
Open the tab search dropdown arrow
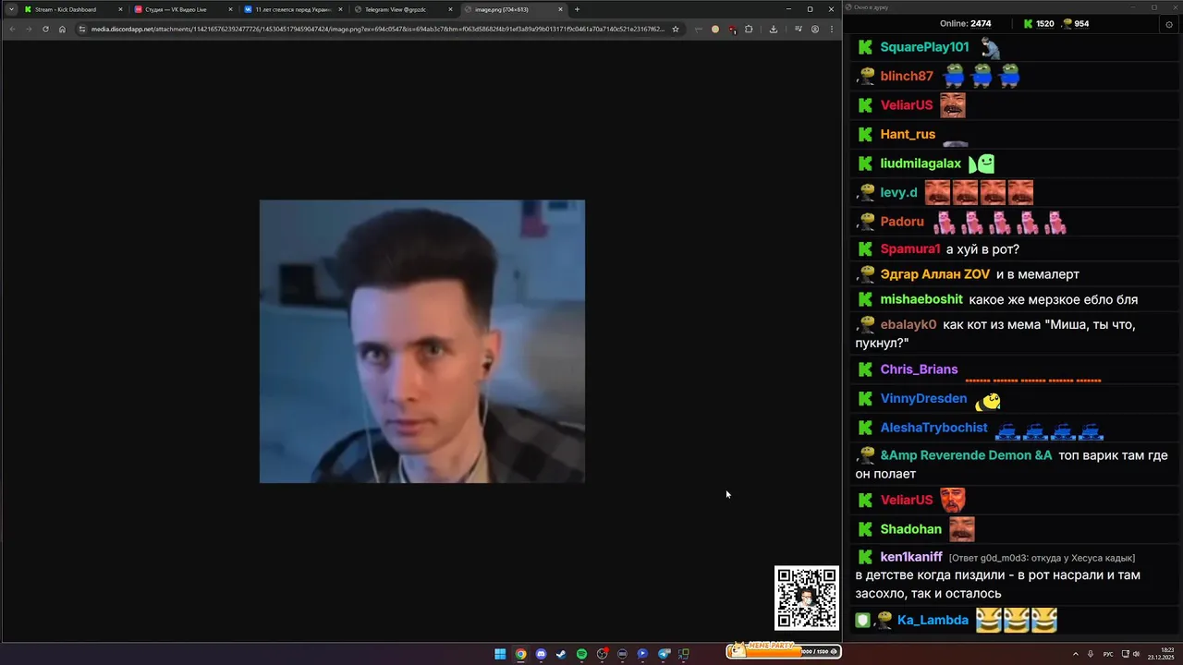coord(11,9)
